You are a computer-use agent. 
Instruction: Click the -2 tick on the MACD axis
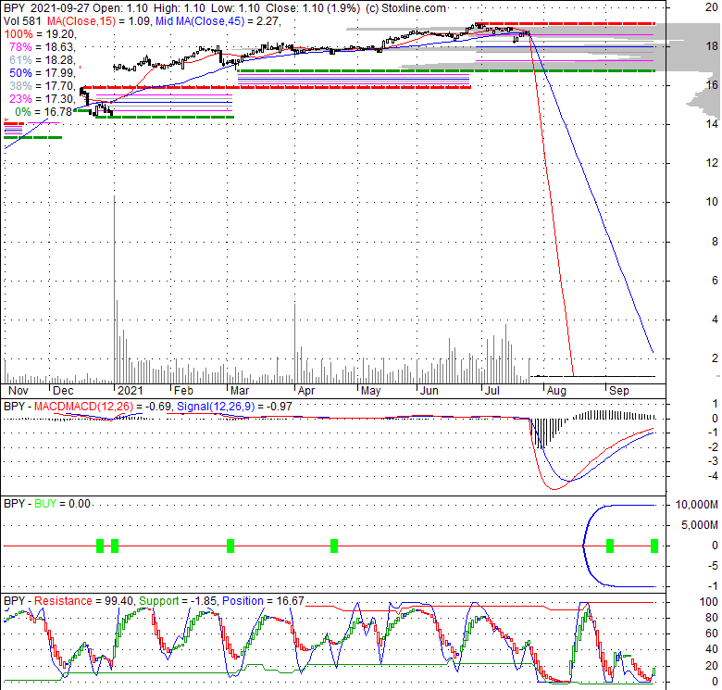[x=714, y=447]
